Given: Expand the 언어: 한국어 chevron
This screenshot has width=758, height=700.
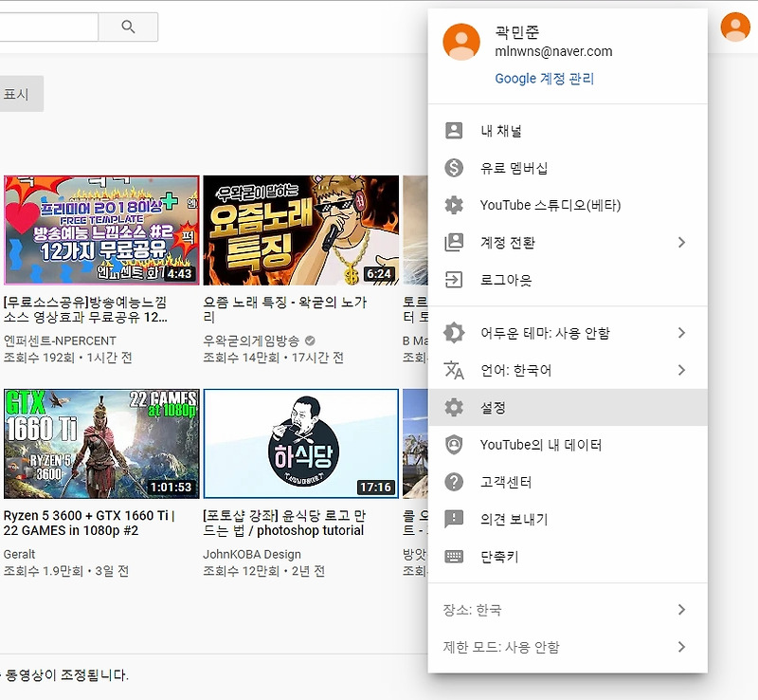Looking at the screenshot, I should click(681, 370).
